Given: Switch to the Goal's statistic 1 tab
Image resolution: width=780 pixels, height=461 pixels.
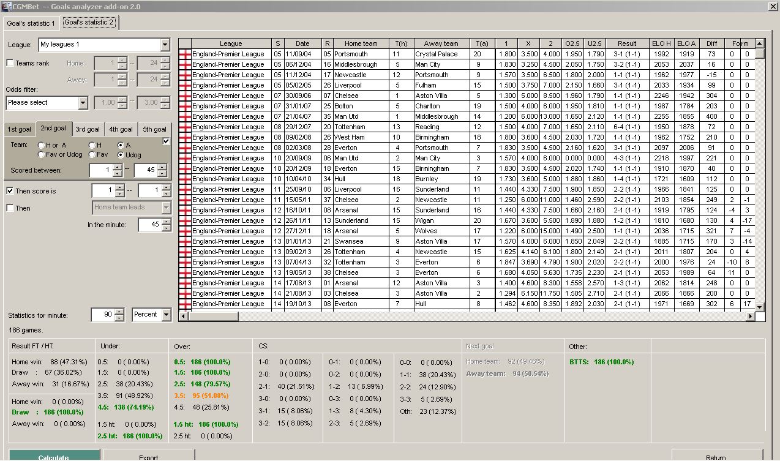Looking at the screenshot, I should pos(30,23).
